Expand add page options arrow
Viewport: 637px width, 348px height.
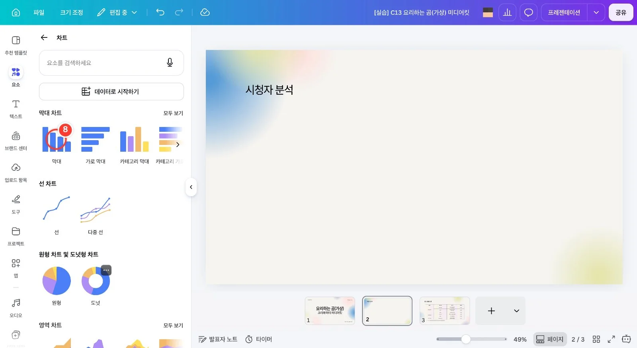516,311
